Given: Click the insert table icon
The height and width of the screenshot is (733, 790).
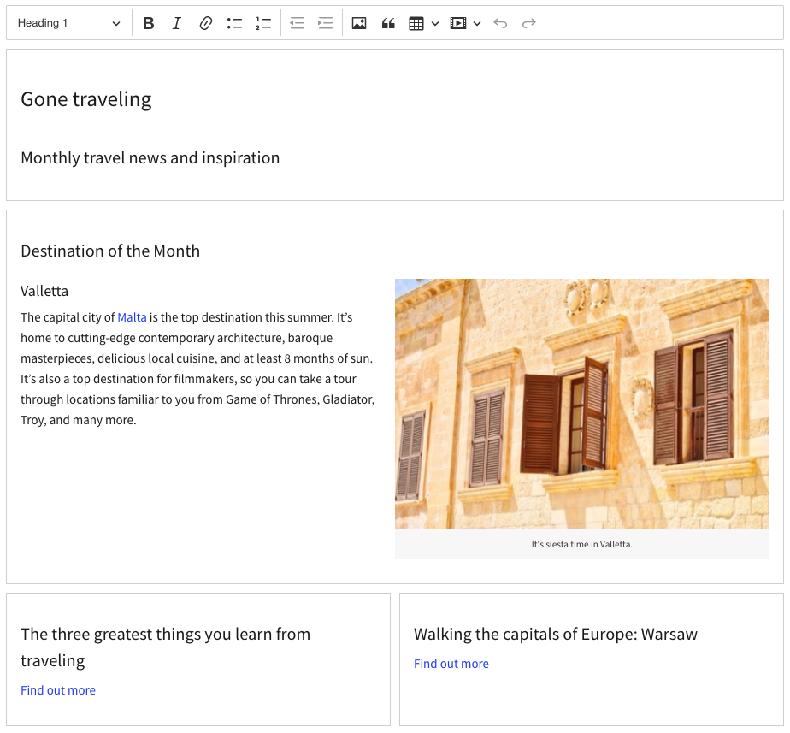Looking at the screenshot, I should coord(416,24).
